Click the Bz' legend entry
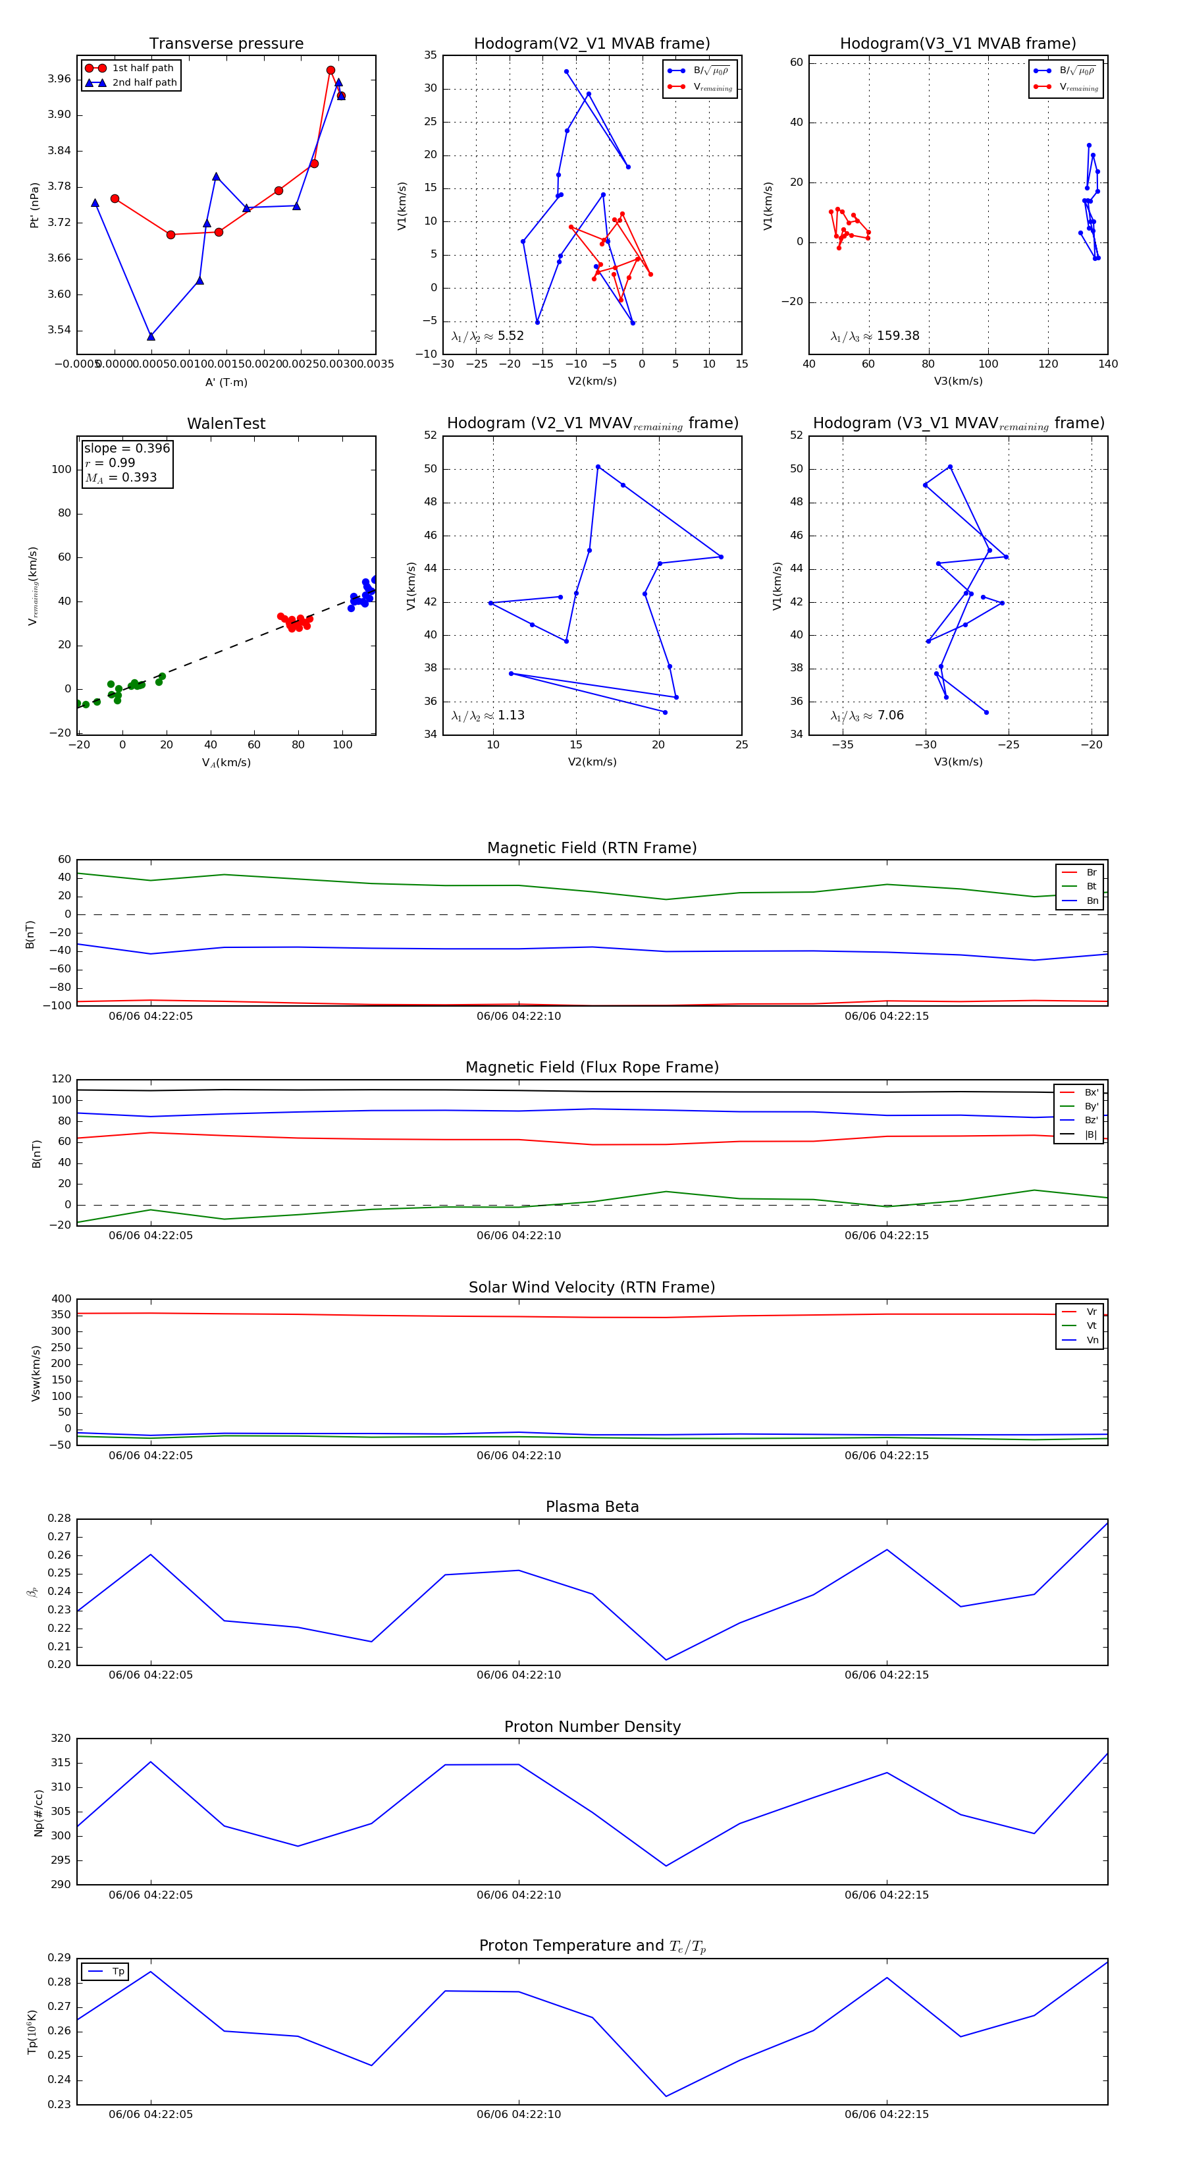Viewport: 1185px width, 2174px height. (x=1079, y=1120)
